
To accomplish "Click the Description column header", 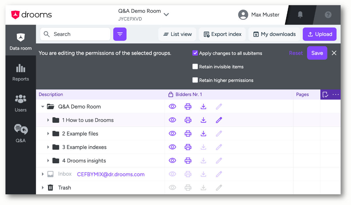I will [51, 94].
